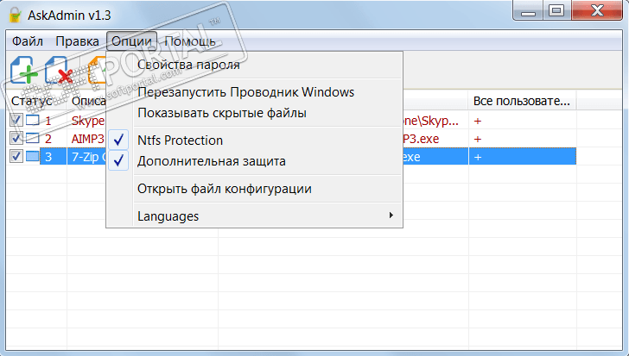Click the window icon in AIMP3 row

tap(33, 139)
